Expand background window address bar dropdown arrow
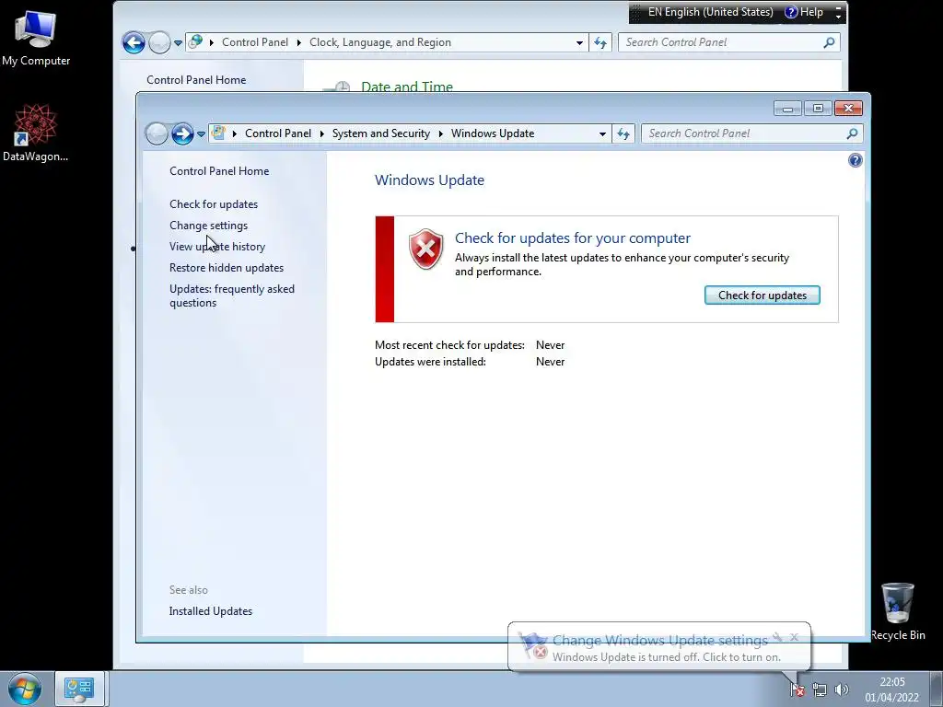This screenshot has height=707, width=943. click(x=579, y=42)
